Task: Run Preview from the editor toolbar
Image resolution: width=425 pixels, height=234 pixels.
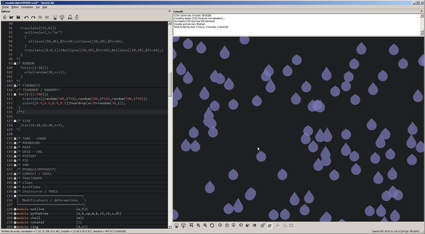Action: pyautogui.click(x=55, y=17)
